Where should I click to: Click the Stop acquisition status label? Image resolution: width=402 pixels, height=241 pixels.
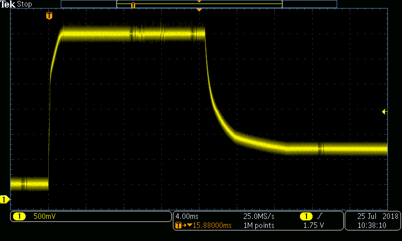click(x=25, y=4)
